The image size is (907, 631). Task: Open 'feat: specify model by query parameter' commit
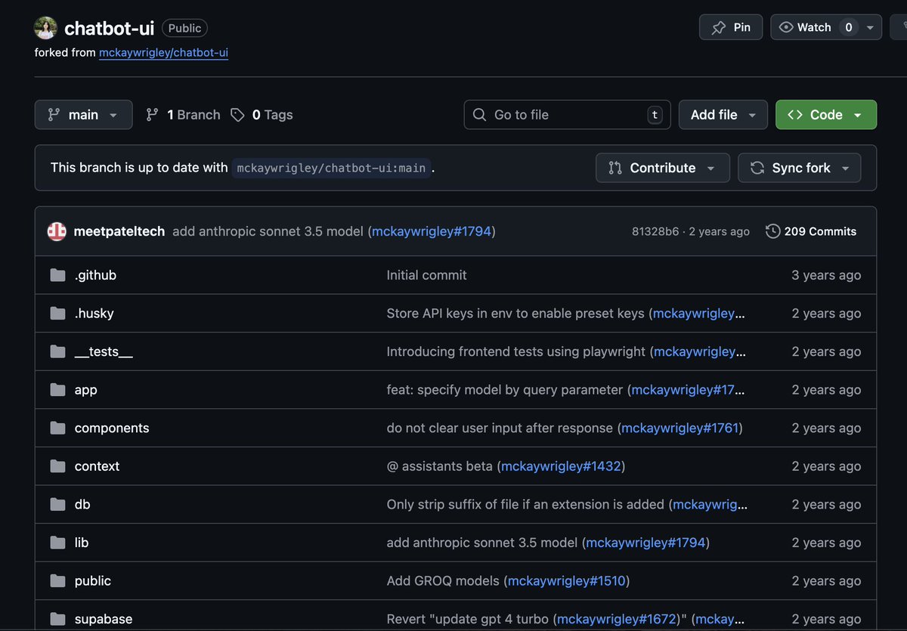click(505, 390)
